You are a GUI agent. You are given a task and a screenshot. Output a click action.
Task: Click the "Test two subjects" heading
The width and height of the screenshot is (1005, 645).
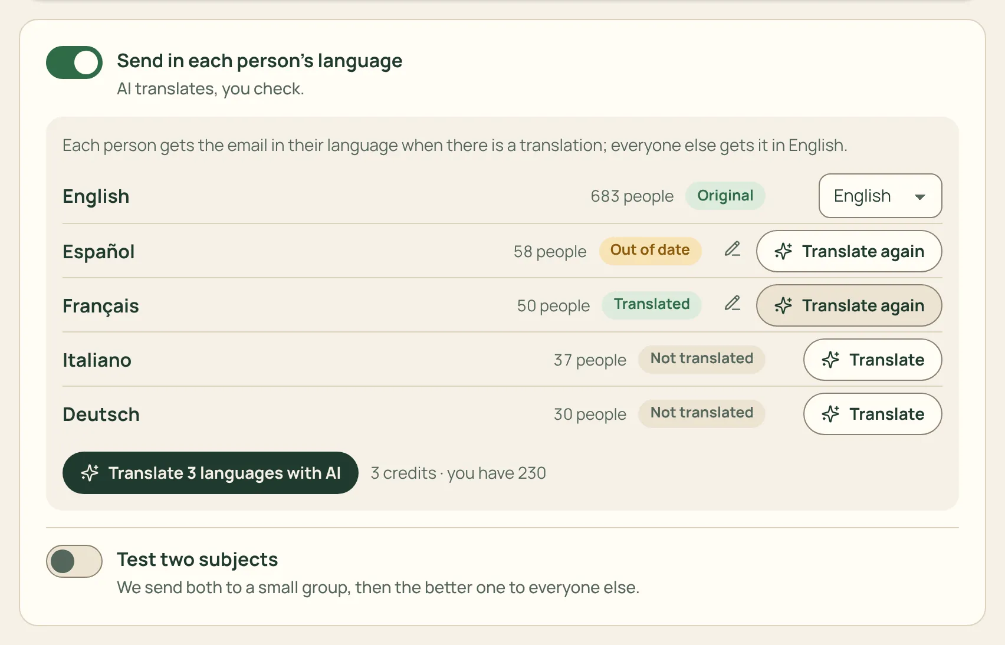click(x=197, y=560)
